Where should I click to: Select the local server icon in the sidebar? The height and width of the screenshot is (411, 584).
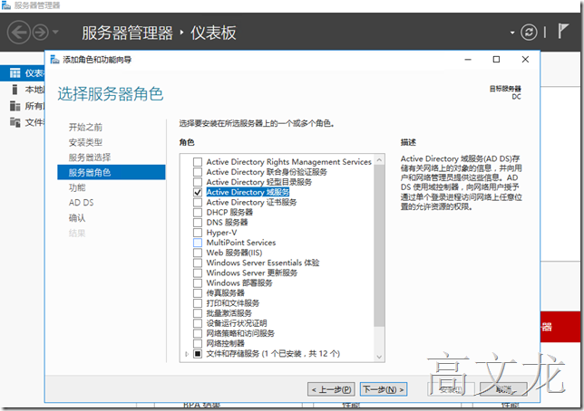point(15,90)
